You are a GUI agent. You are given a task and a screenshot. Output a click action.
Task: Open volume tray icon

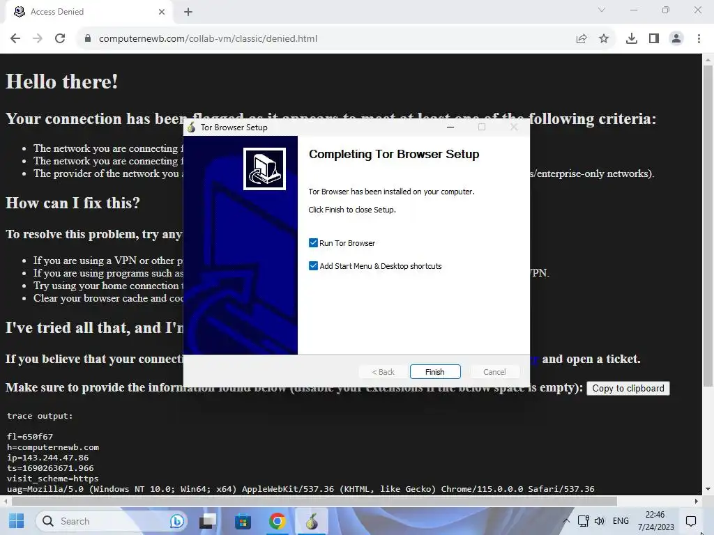click(x=600, y=521)
